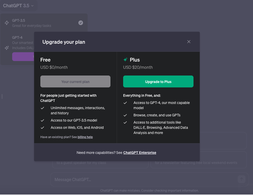Viewport: 253px width, 195px height.
Task: Click the checkmark beside Browse, create, and use GPTs
Action: 125,115
